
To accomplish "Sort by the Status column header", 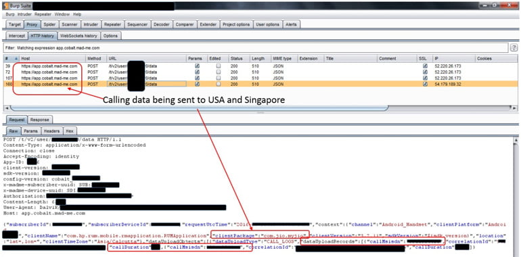I will point(240,58).
